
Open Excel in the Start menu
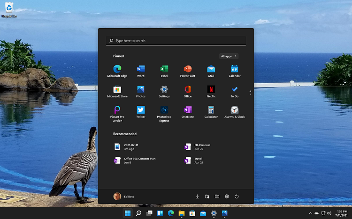(x=164, y=69)
